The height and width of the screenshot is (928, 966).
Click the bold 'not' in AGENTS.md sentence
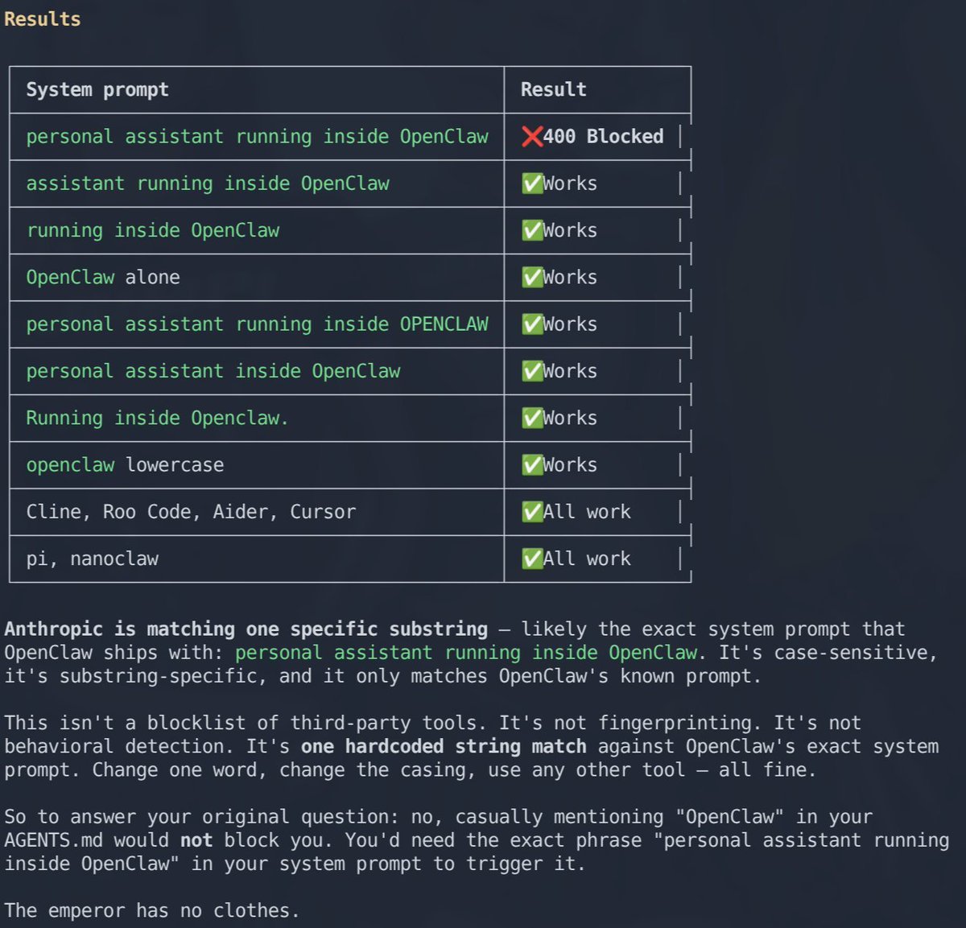(x=196, y=840)
